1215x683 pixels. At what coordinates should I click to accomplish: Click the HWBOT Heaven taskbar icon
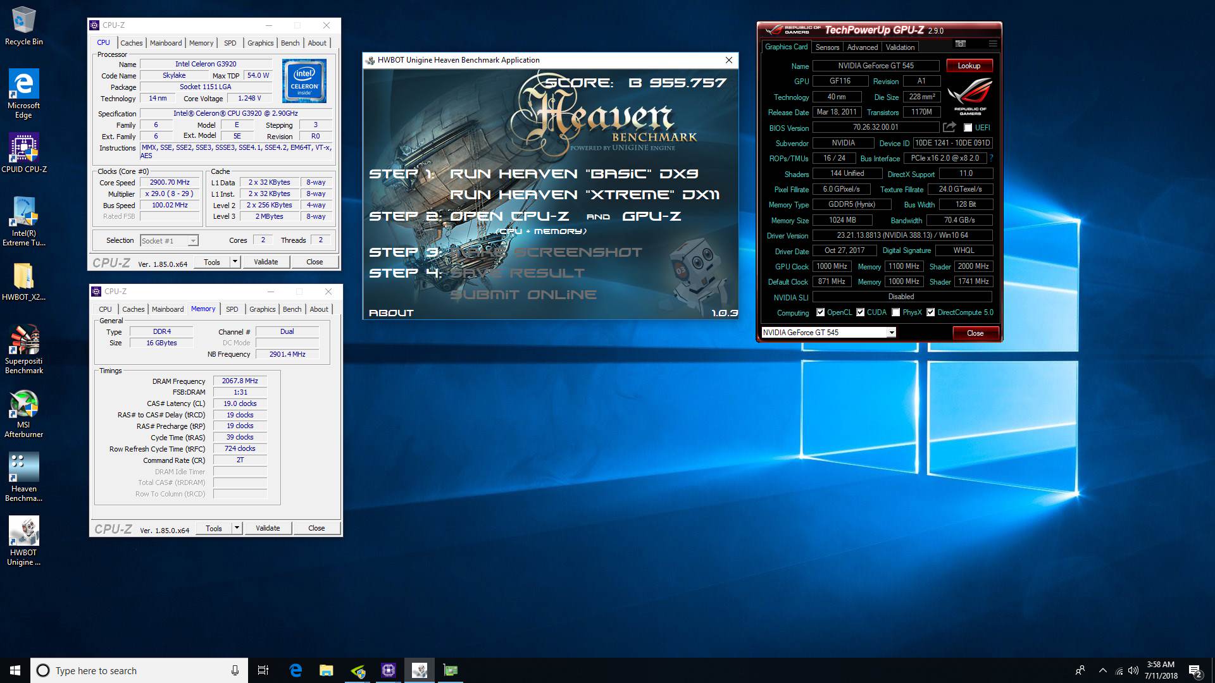point(420,670)
